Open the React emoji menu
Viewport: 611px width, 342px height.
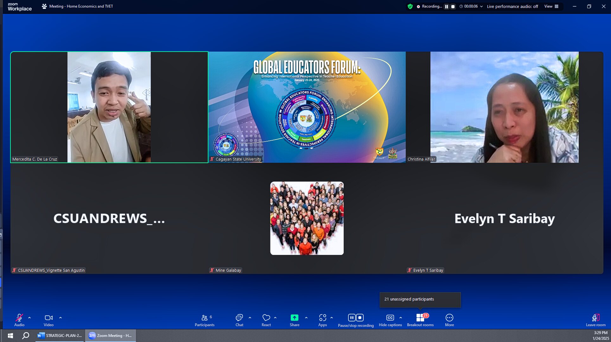266,320
